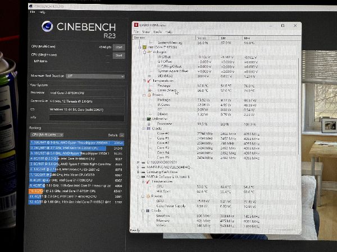Screen dimensions: 337x252
Task: Open the CPU (Multi Core) ranking dropdown
Action: point(47,135)
